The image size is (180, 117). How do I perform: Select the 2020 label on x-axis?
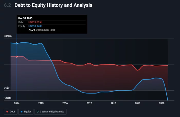tap(162, 103)
